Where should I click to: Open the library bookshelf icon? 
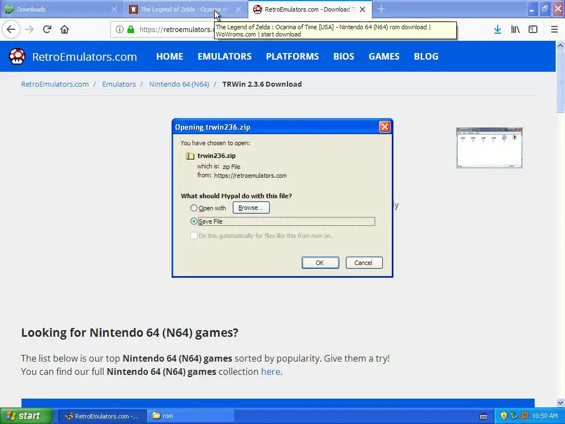[x=515, y=29]
